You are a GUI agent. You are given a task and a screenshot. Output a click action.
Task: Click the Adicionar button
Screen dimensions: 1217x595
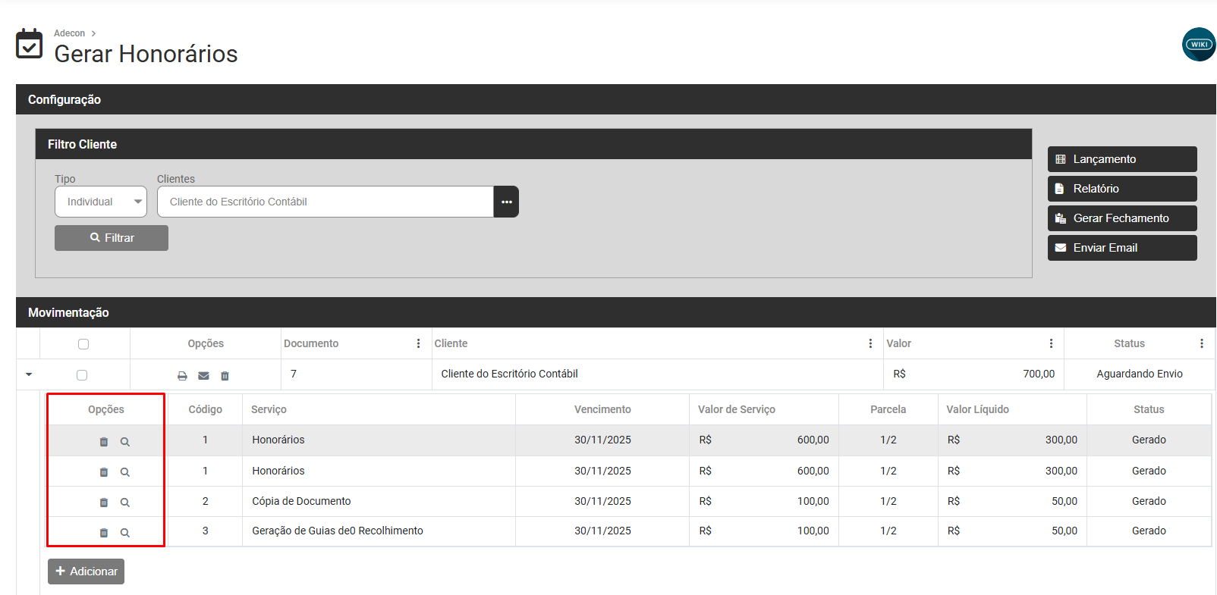(x=86, y=572)
